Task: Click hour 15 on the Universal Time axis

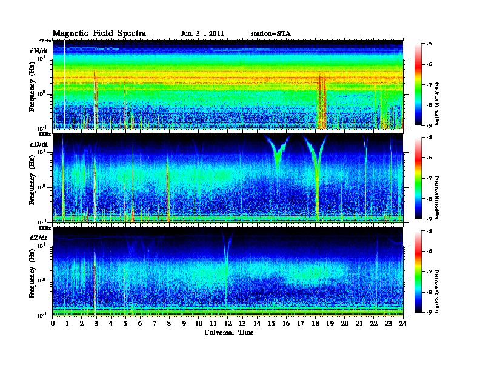Action: 272,323
